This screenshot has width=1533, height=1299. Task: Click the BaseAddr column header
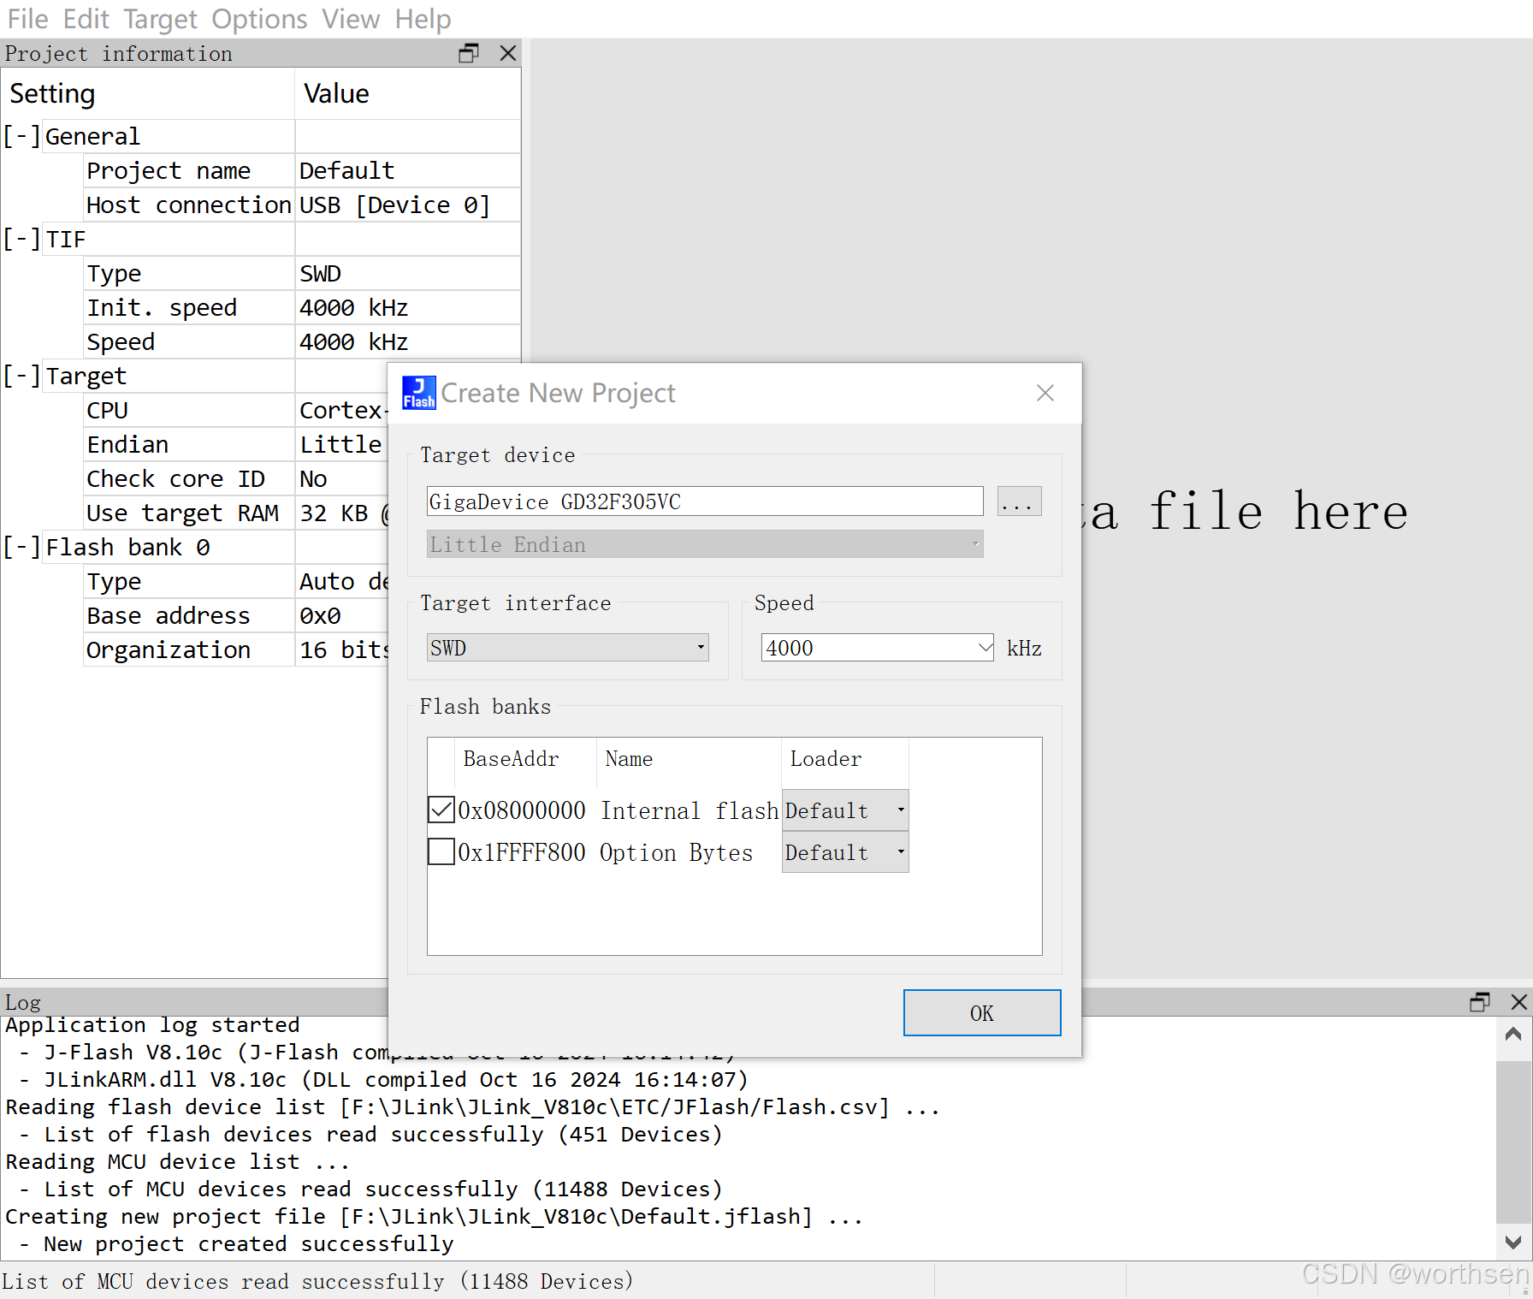pos(525,759)
